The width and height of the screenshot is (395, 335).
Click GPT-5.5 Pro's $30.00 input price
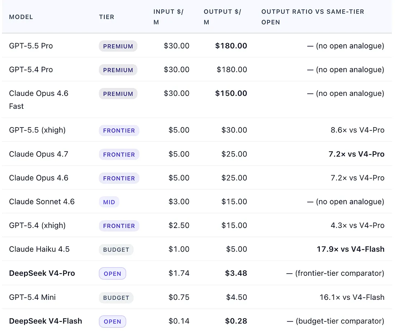[177, 46]
